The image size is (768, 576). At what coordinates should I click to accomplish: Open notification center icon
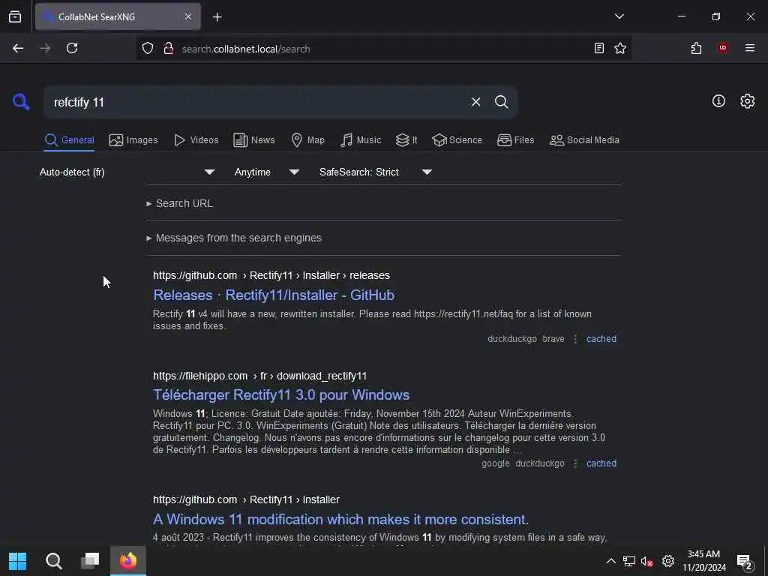pos(745,562)
